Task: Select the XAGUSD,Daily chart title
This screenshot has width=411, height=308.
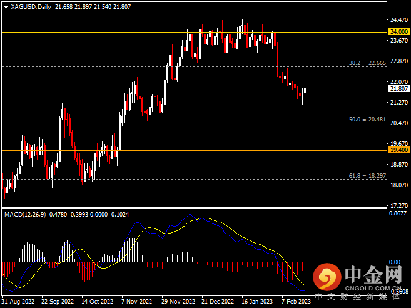Action: click(31, 6)
